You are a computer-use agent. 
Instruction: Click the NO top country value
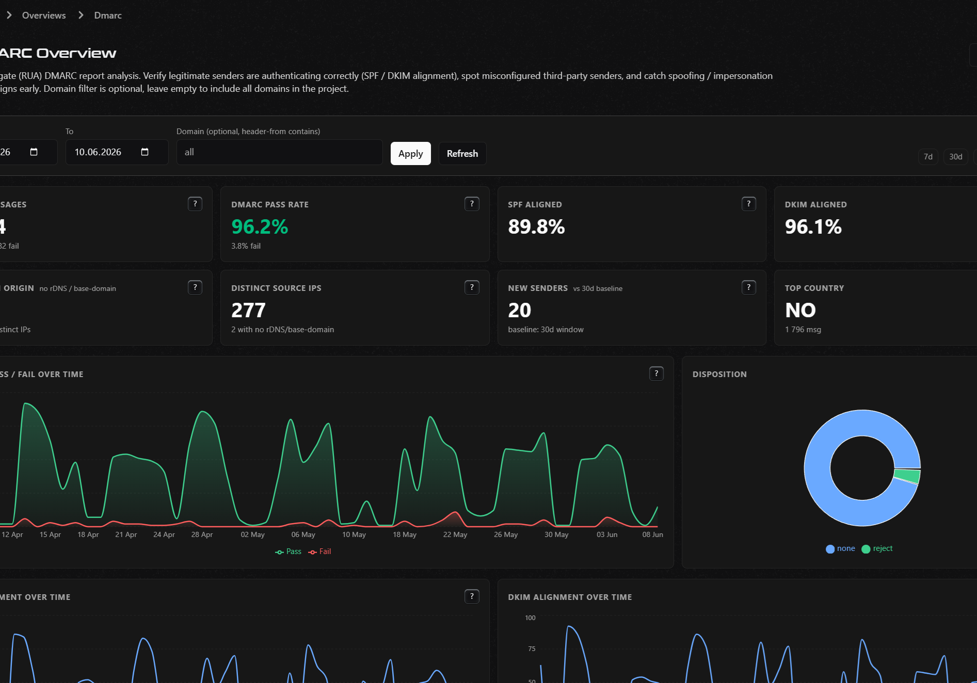pos(800,311)
